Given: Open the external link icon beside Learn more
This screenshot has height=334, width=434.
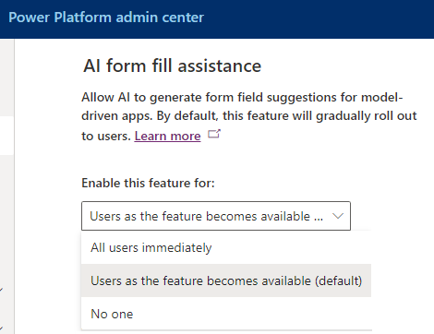Looking at the screenshot, I should click(x=214, y=134).
